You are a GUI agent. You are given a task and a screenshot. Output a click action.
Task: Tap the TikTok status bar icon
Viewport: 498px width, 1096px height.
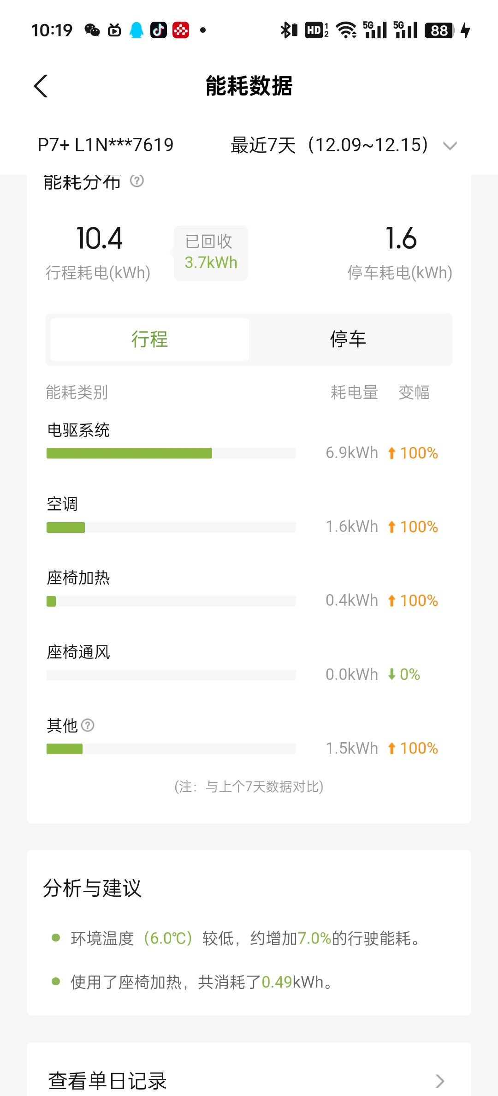[159, 30]
